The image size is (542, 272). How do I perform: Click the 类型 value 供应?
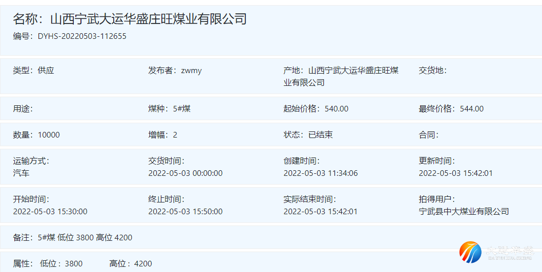tap(46, 71)
